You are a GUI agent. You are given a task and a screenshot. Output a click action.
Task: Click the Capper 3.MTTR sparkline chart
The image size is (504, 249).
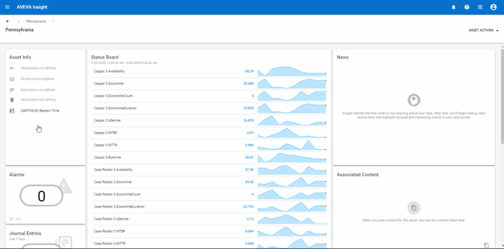[292, 146]
